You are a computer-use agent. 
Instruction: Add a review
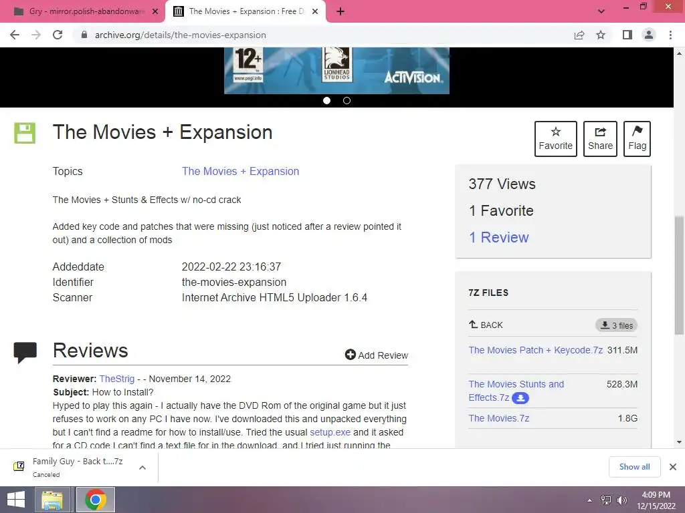377,355
